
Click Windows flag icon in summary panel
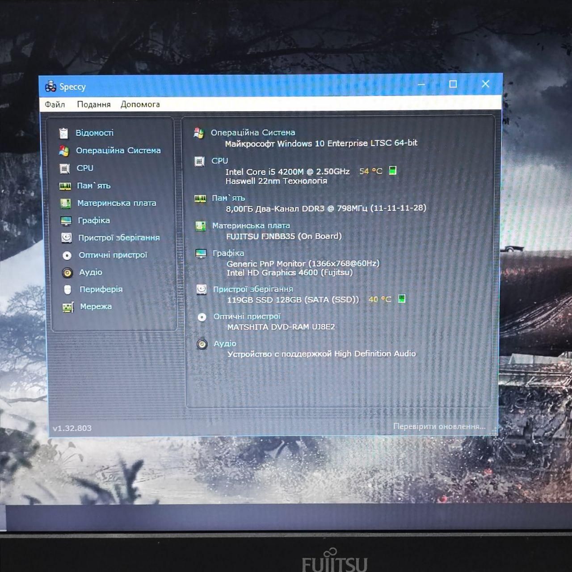[199, 133]
